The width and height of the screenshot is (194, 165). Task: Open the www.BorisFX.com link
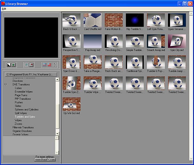tap(45, 160)
